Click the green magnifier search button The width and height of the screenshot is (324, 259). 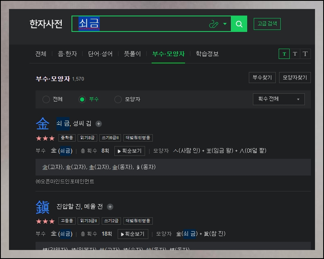pyautogui.click(x=239, y=24)
